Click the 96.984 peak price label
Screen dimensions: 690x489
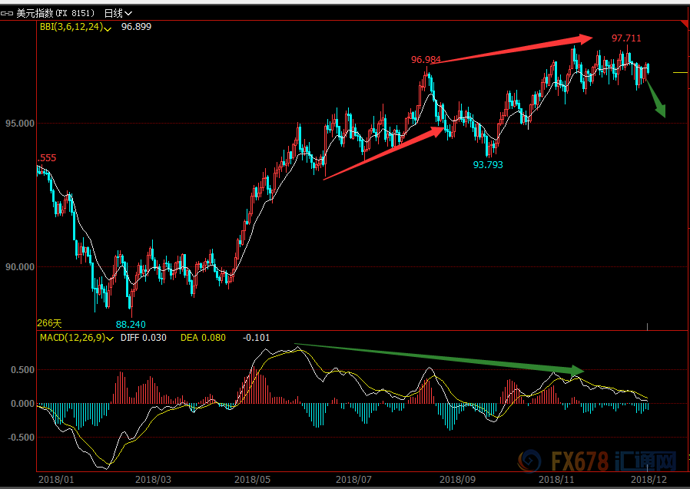[x=426, y=59]
